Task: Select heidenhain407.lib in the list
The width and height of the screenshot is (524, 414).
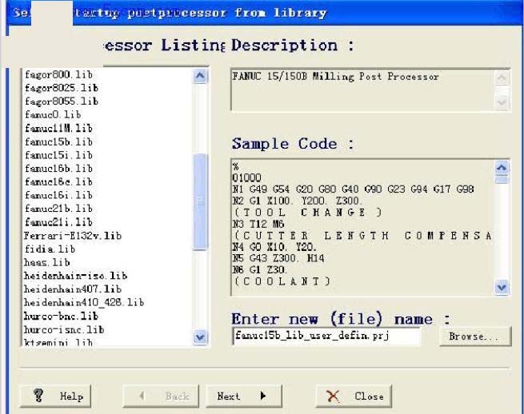Action: click(x=73, y=289)
